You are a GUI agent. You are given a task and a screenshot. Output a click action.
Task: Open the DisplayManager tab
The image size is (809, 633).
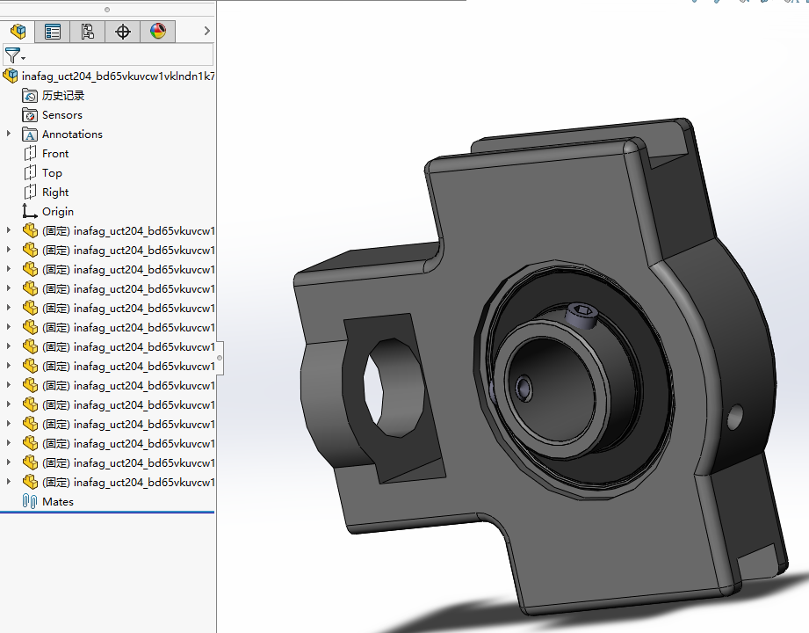(x=157, y=31)
